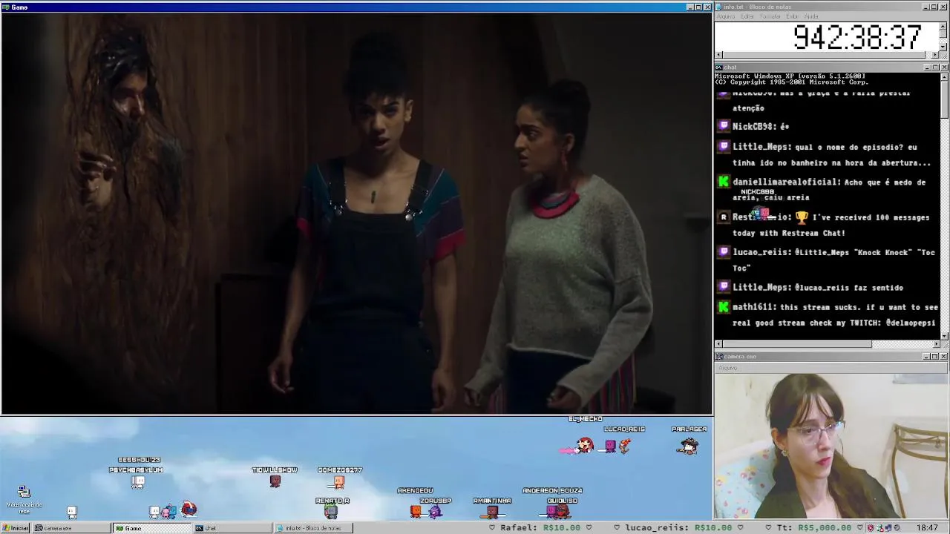Open Exibir menu in Bloco de notas
The width and height of the screenshot is (950, 534).
point(792,16)
